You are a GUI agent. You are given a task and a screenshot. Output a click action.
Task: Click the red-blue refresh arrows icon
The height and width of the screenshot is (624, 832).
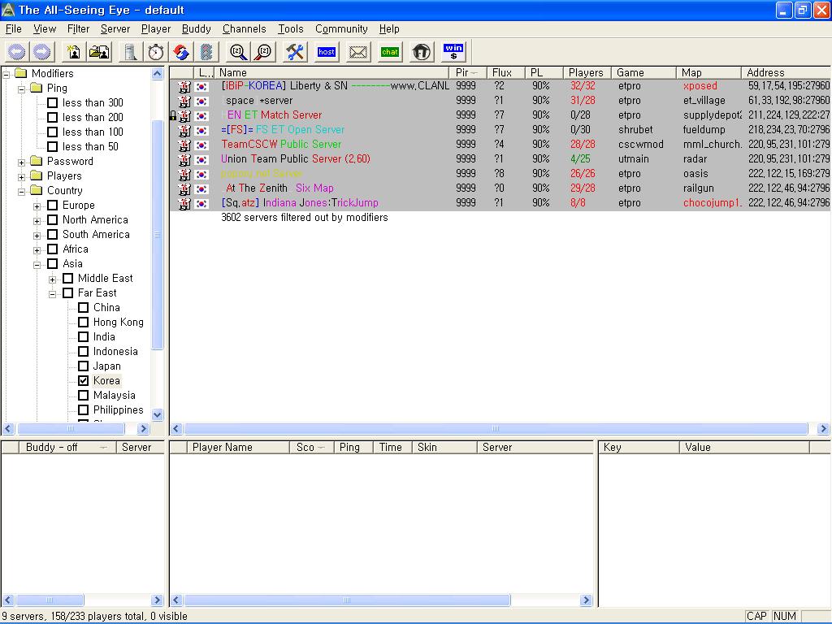[181, 52]
